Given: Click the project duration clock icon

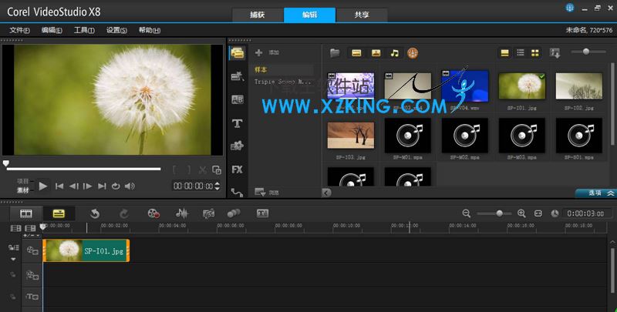Looking at the screenshot, I should [555, 213].
